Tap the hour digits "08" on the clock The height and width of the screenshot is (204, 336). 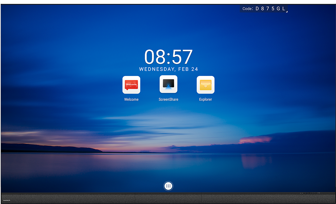pyautogui.click(x=155, y=57)
